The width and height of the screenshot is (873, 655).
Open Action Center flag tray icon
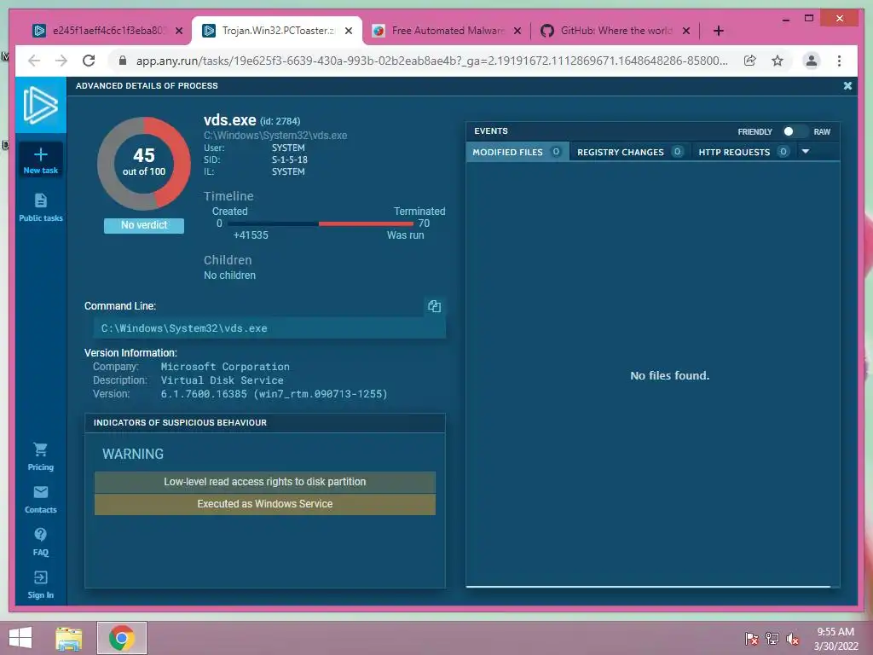point(752,639)
